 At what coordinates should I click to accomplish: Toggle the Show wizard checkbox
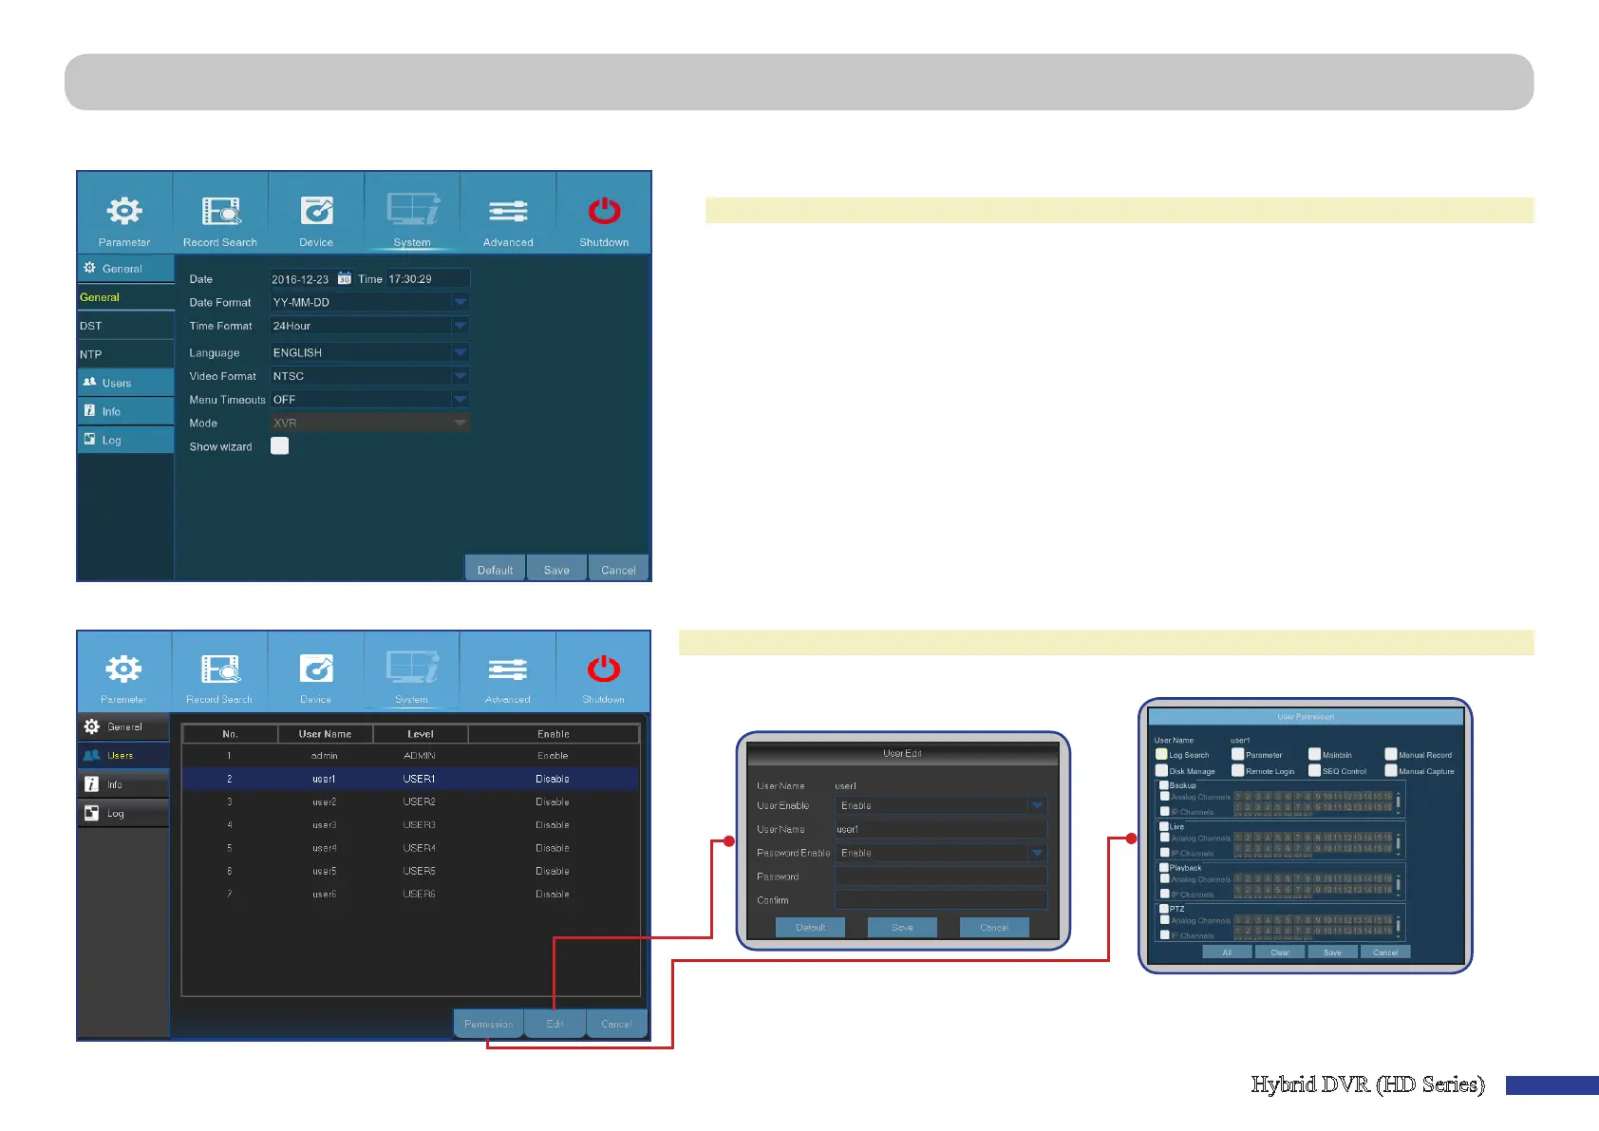(279, 446)
